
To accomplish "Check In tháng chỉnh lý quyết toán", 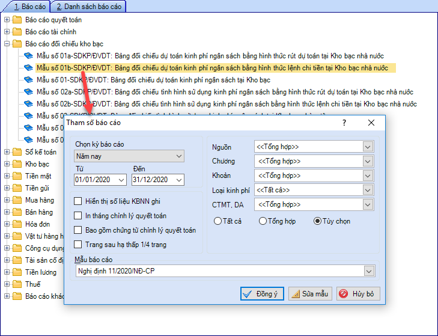I will [x=78, y=216].
